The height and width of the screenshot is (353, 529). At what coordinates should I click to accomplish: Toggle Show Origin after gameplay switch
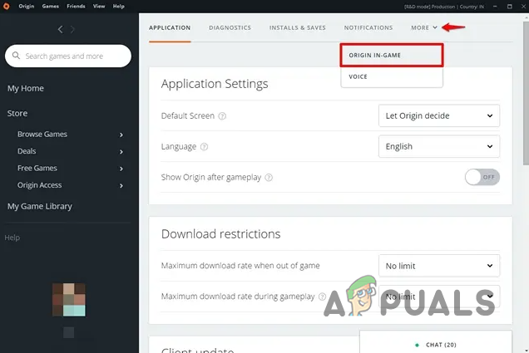482,177
